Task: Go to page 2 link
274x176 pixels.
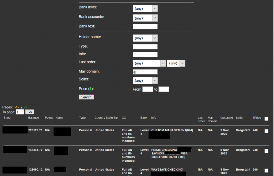Action: click(x=21, y=107)
